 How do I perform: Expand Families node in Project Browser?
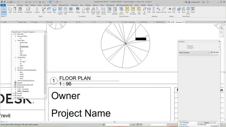click(x=13, y=93)
